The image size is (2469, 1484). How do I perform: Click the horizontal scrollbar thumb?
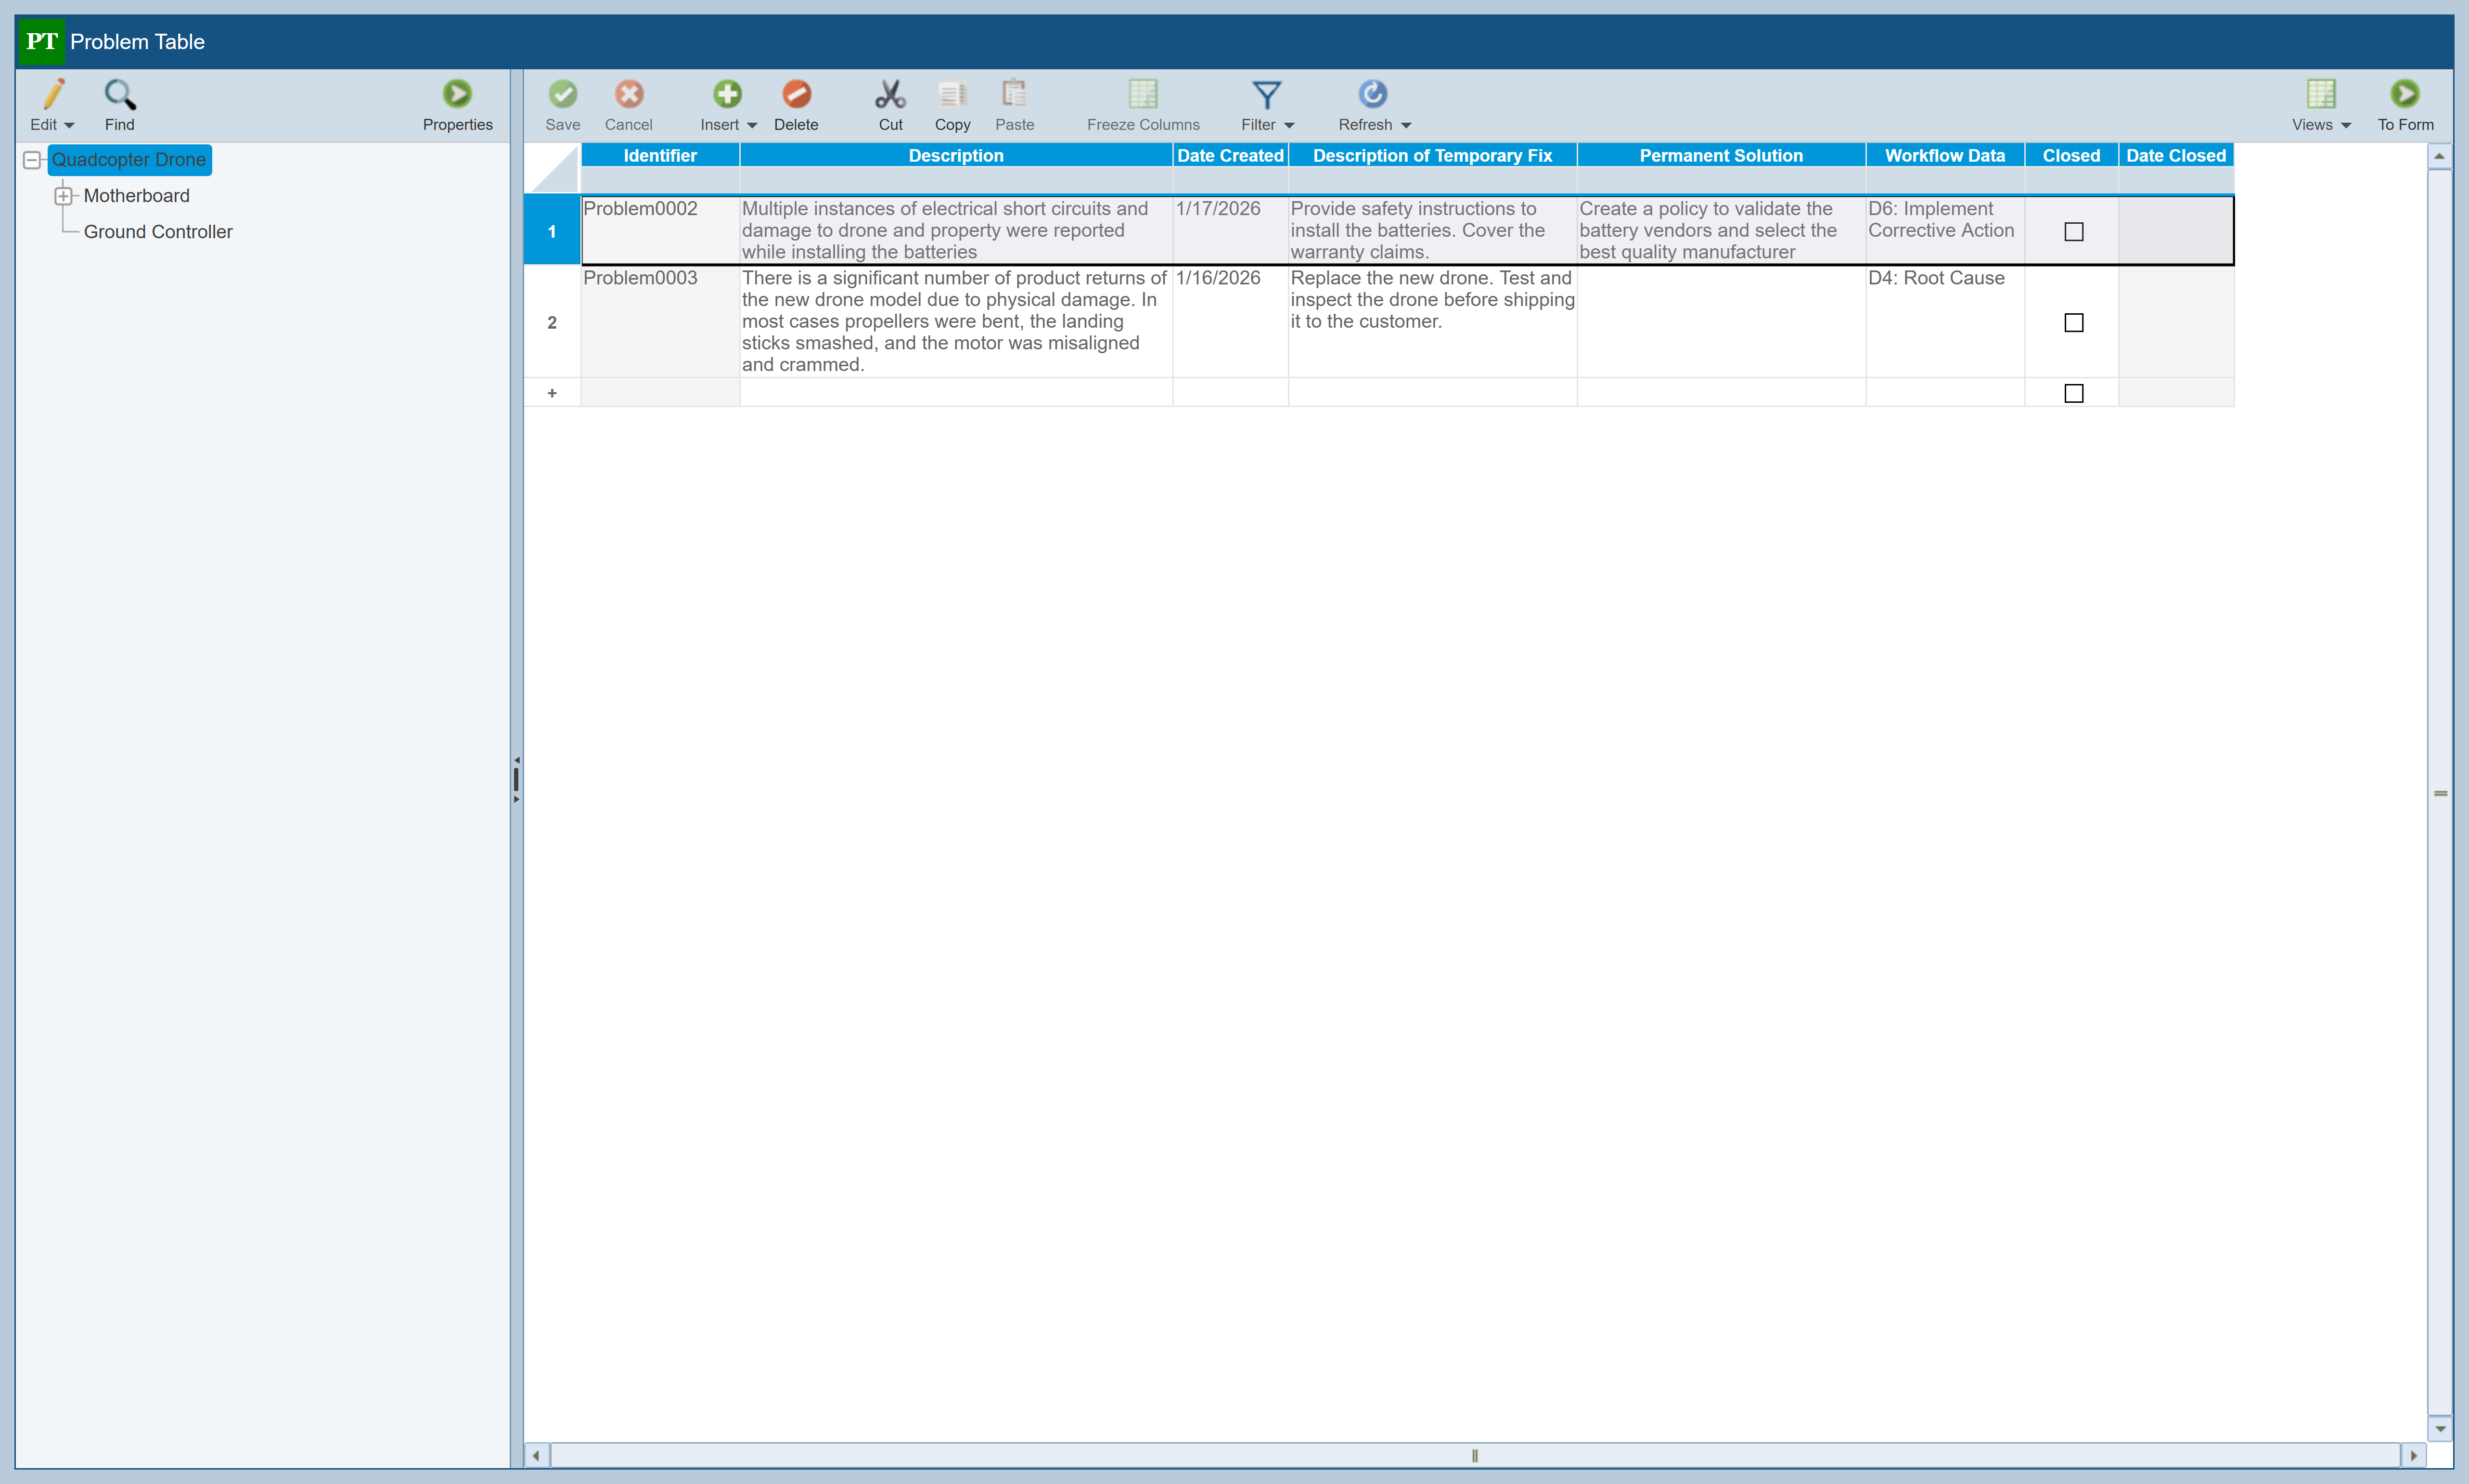pos(1474,1455)
